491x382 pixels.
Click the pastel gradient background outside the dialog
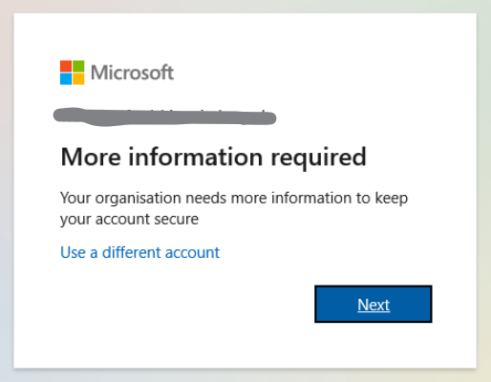tap(7, 191)
